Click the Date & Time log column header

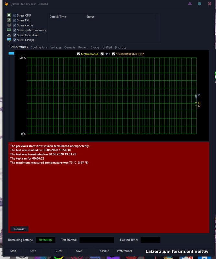57,17
